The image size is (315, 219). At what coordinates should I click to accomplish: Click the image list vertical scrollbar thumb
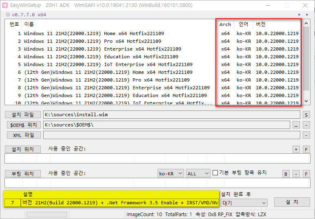(306, 58)
